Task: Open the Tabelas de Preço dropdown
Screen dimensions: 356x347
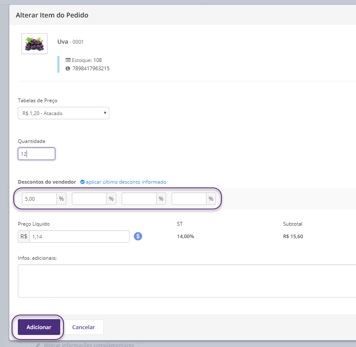Action: pos(64,113)
